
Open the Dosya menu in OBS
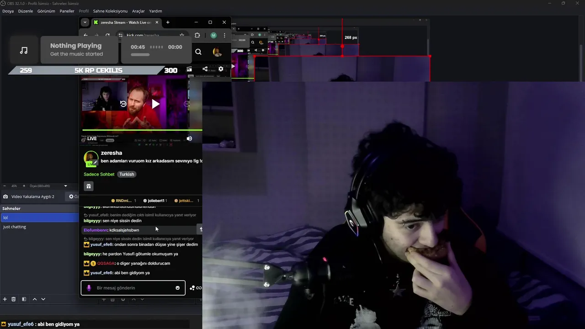pos(8,11)
